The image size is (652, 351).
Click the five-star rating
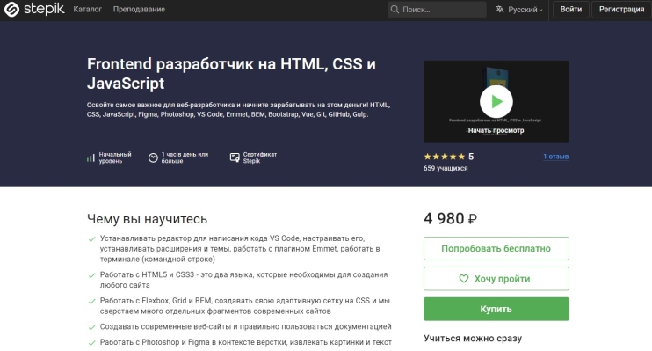[x=444, y=157]
